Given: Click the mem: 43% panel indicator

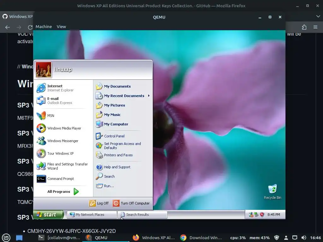Looking at the screenshot, I should click(x=259, y=238).
